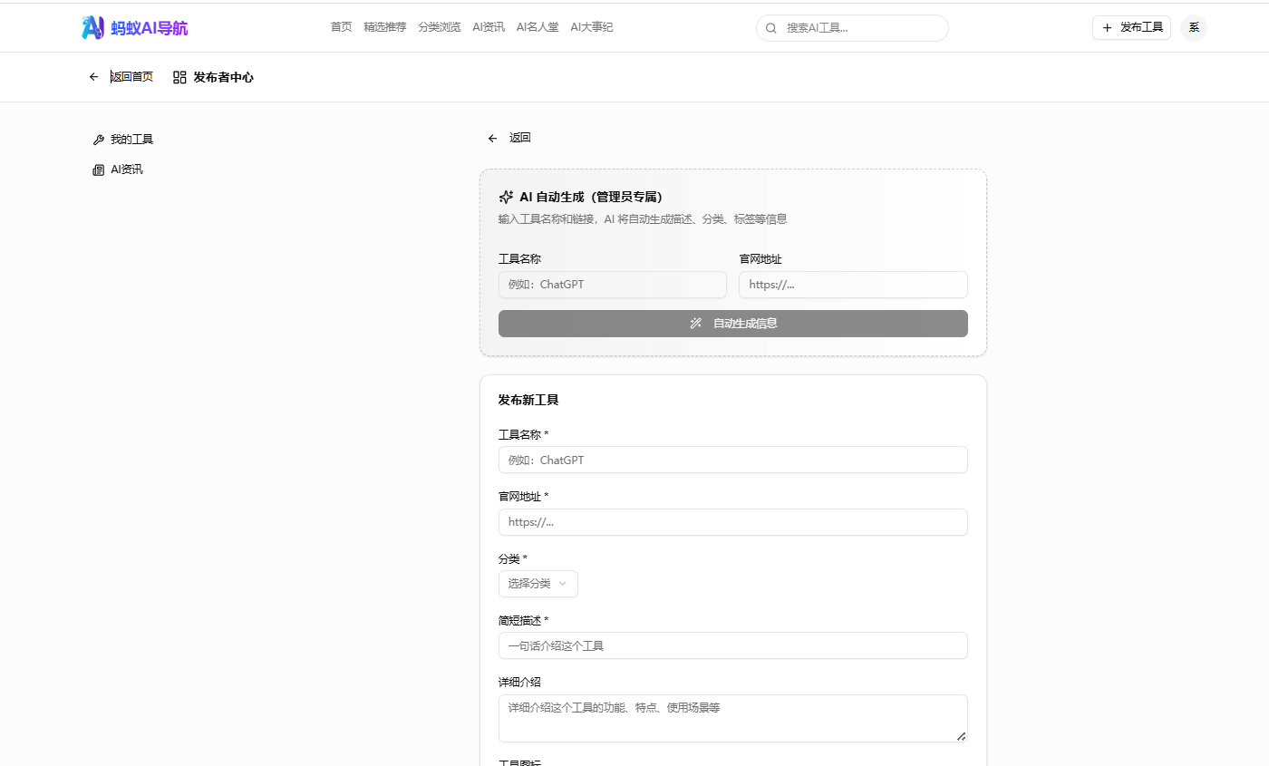Navigate to AI名人堂

click(537, 27)
